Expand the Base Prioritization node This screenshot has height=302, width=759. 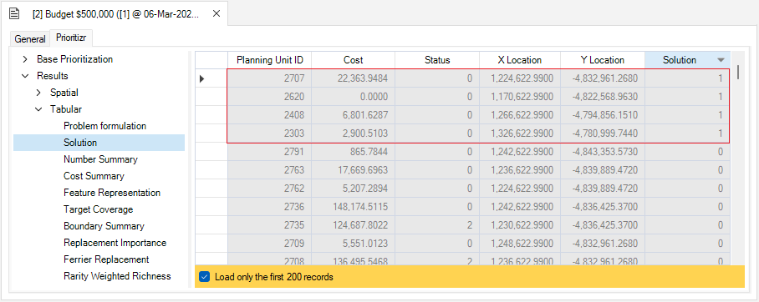(25, 59)
